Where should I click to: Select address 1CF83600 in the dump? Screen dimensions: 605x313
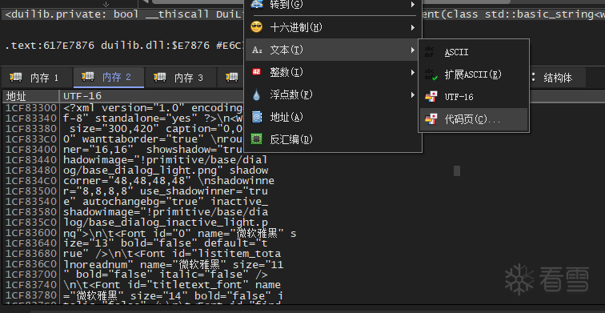[x=31, y=233]
